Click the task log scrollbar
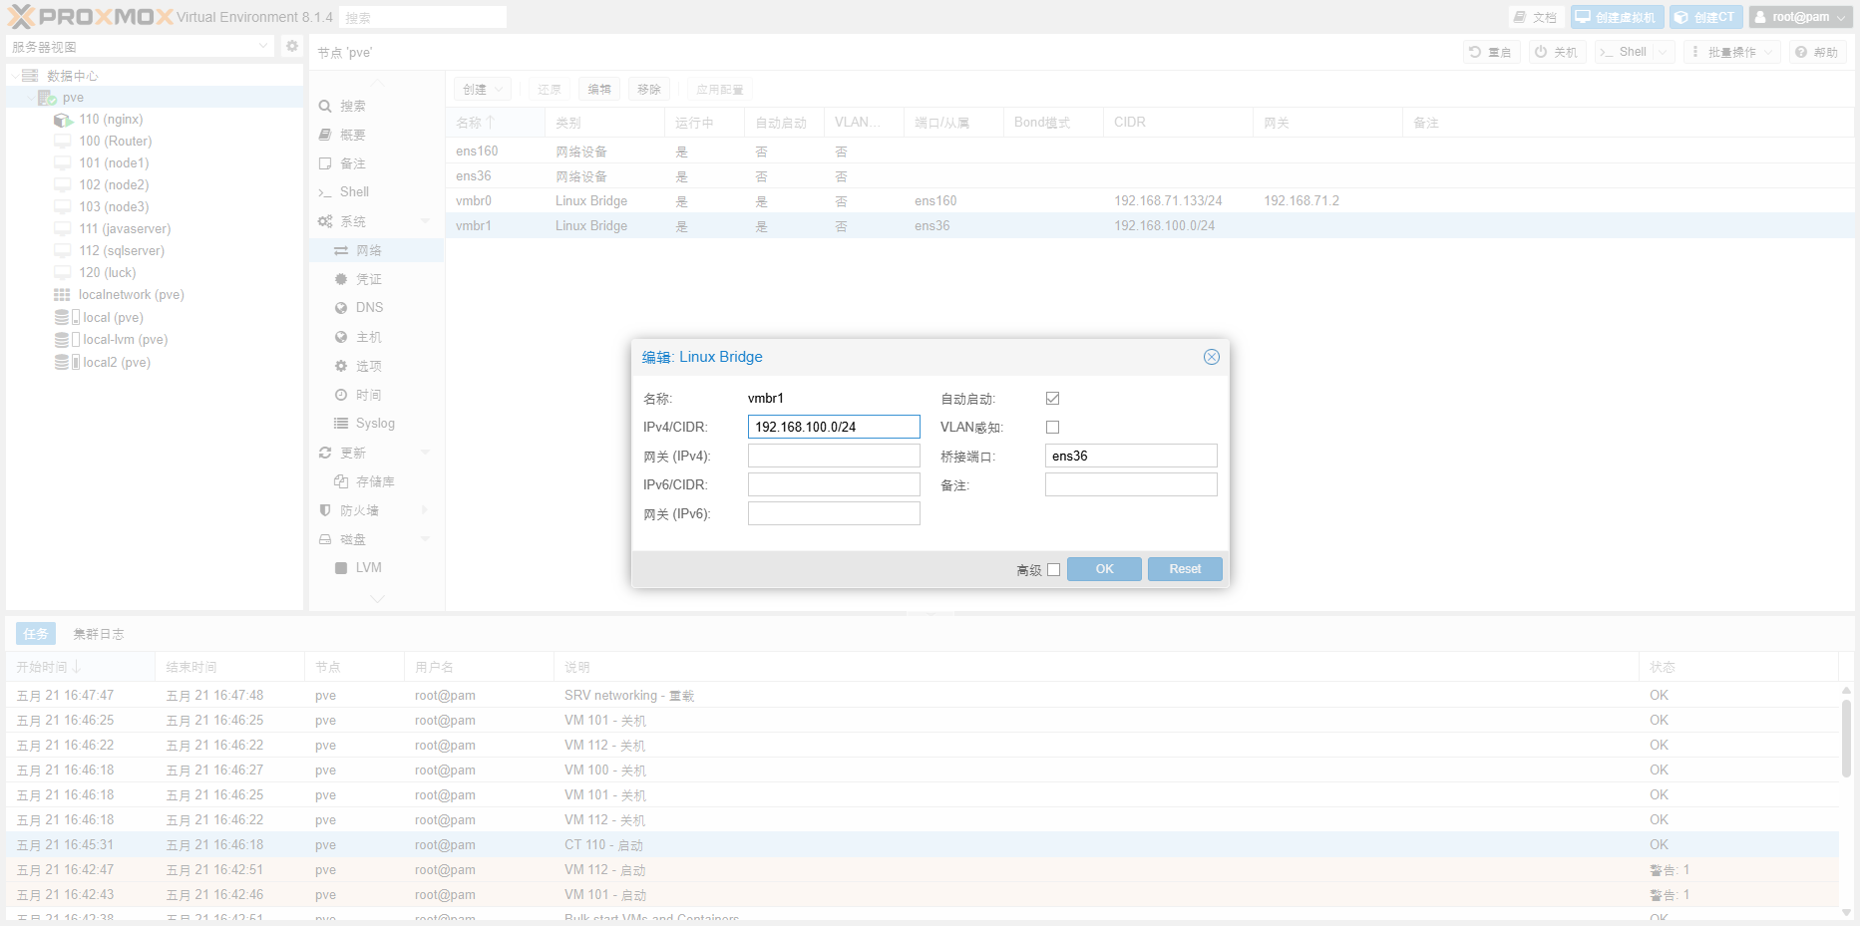This screenshot has width=1860, height=926. [x=1846, y=738]
